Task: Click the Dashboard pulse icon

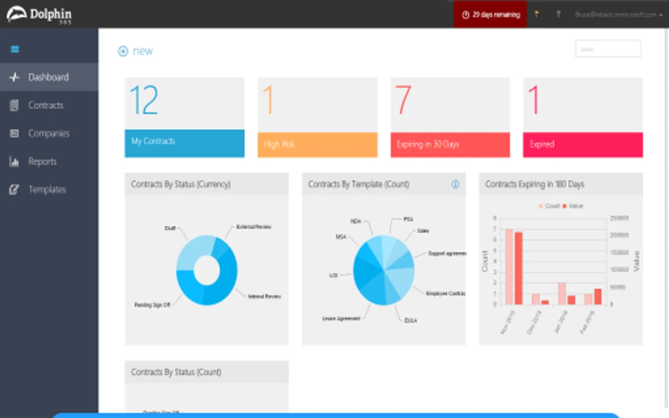Action: (14, 77)
